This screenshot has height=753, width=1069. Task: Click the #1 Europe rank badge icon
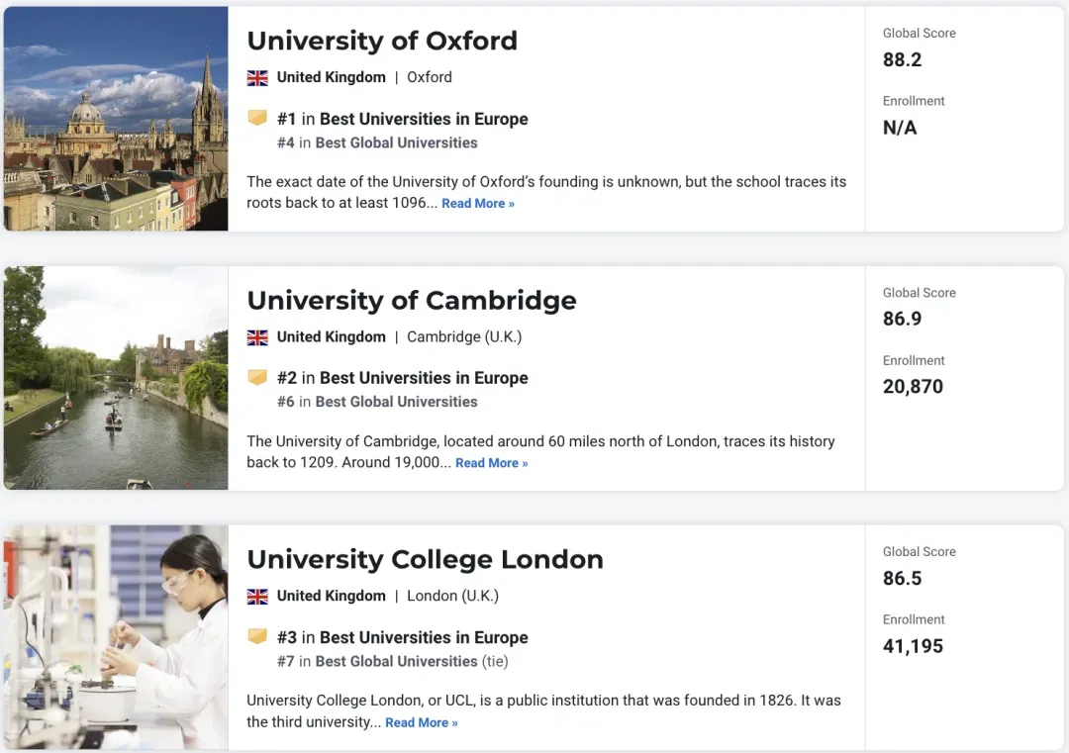point(257,119)
